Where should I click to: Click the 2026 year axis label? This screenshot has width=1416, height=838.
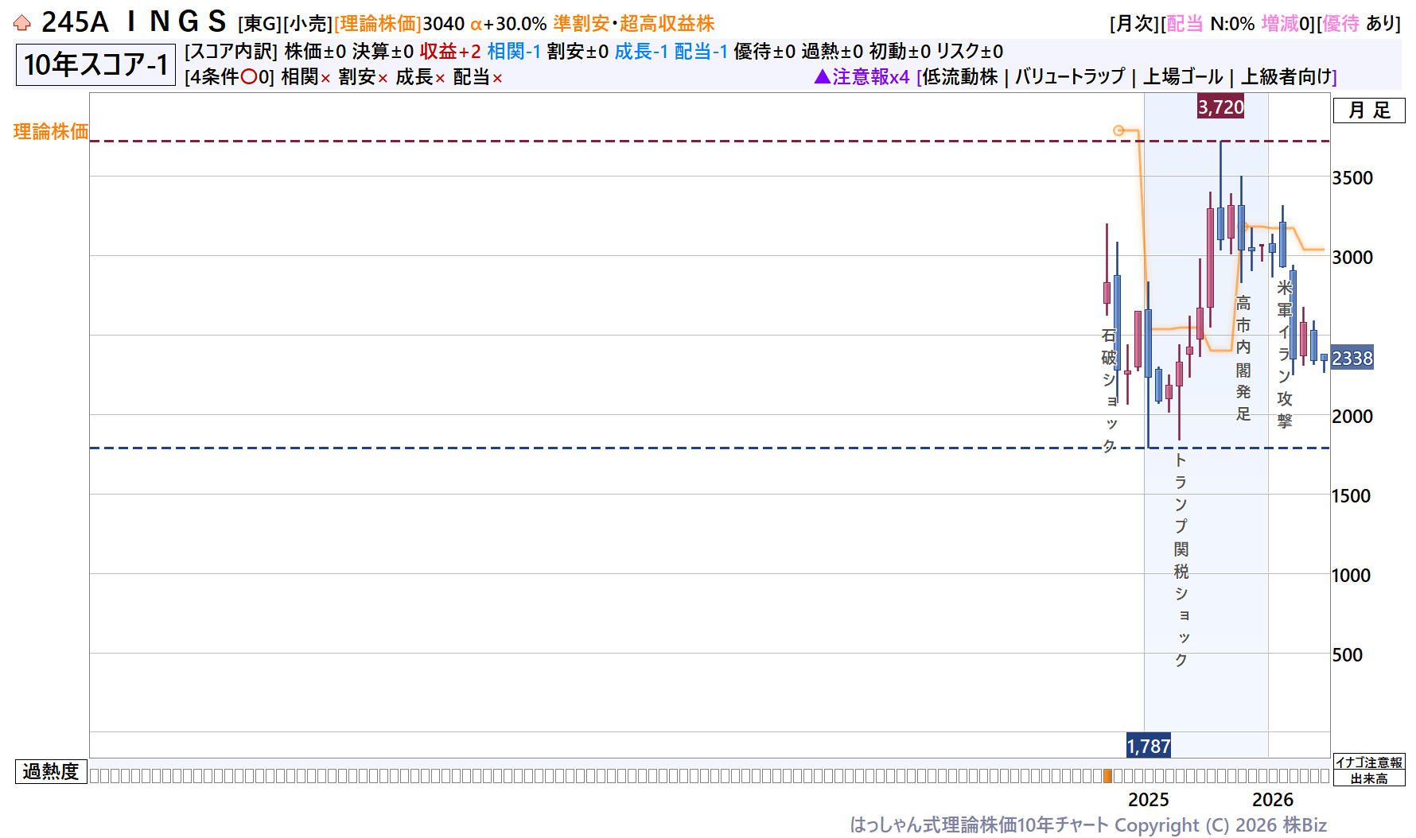coord(1273,800)
